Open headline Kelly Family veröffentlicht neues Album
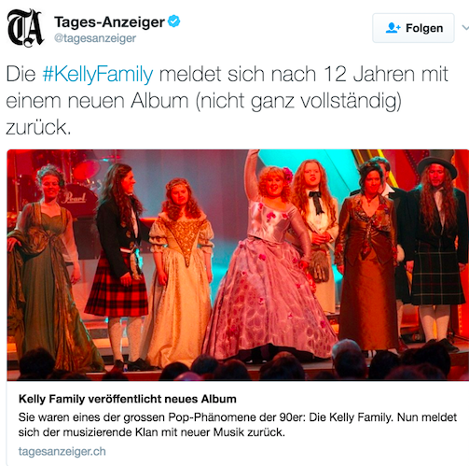Screen dimensions: 469x466 (128, 399)
